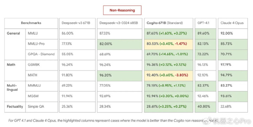
Task: Click the Cogito 671B (Standard) header
Action: point(168,23)
